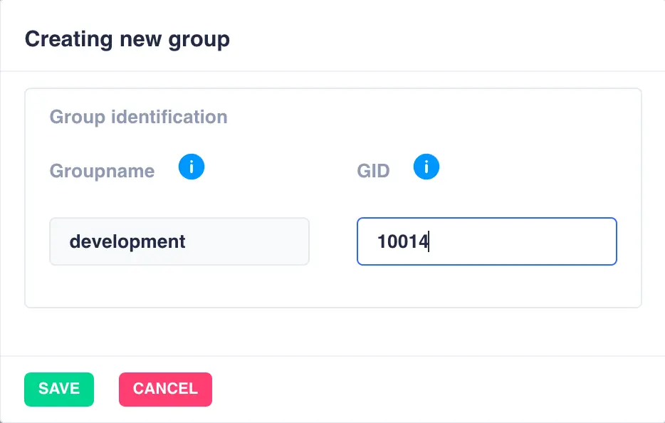Select the info badge beside the GID label
The image size is (665, 423).
click(426, 166)
